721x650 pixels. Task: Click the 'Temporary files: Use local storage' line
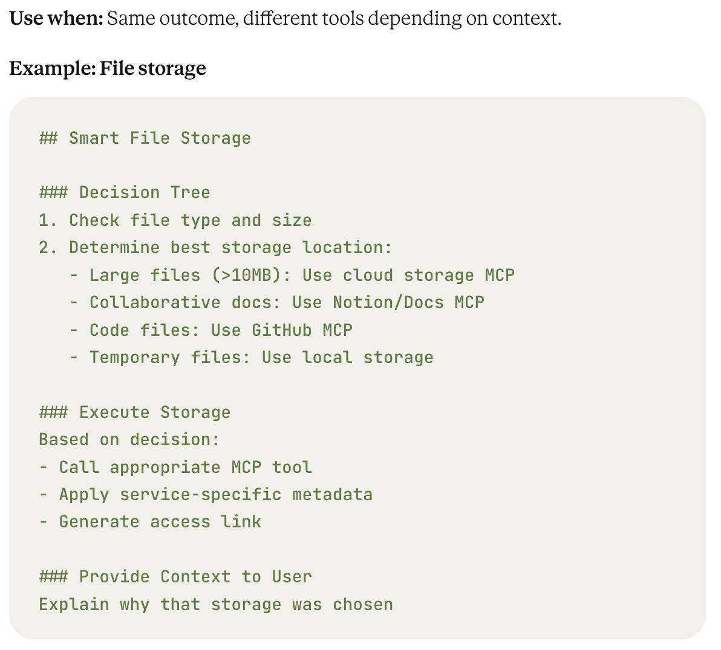(252, 357)
